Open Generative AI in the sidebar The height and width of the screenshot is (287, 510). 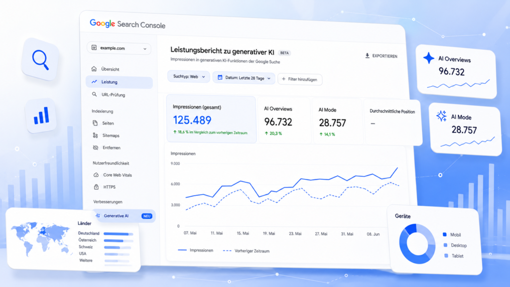(x=125, y=216)
